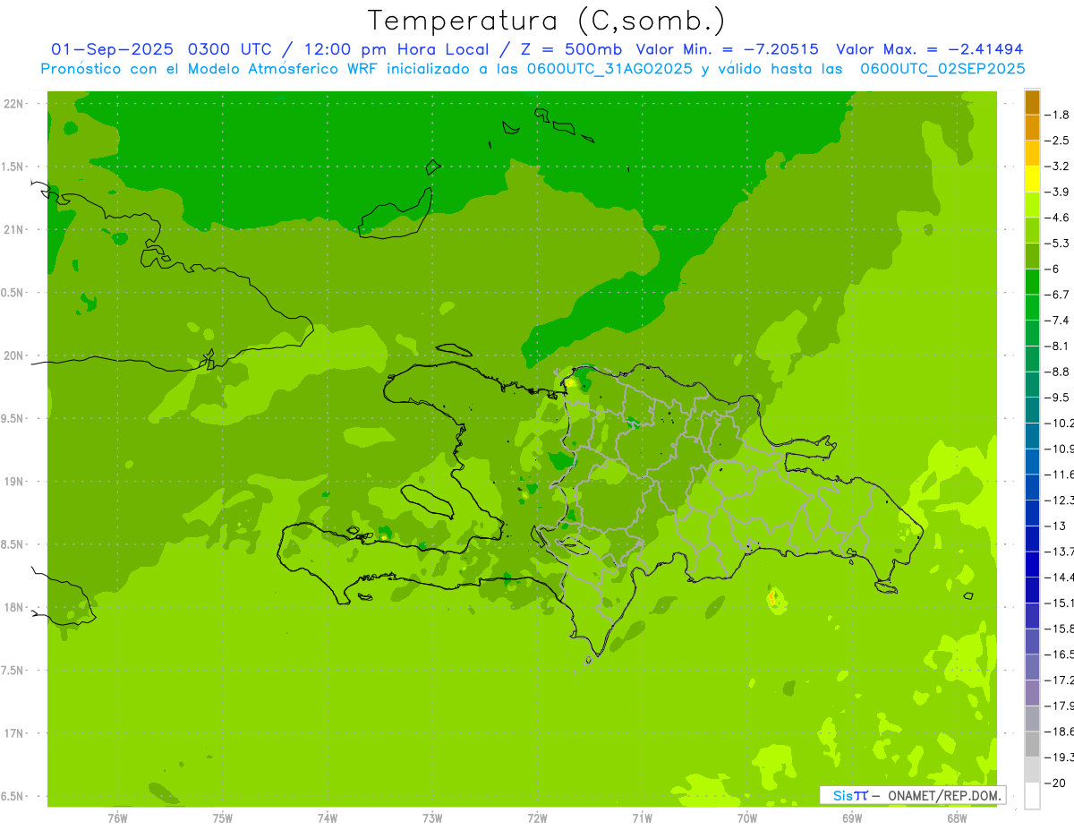Click the "21N" latitude label
Image resolution: width=1074 pixels, height=830 pixels.
pos(13,229)
